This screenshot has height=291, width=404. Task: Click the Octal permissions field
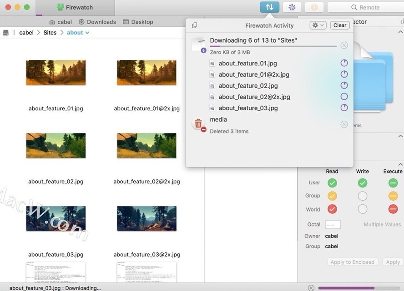(333, 224)
